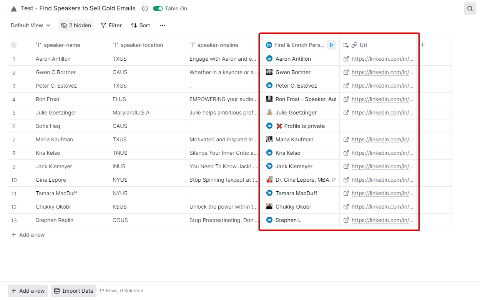480x300 pixels.
Task: Click Julie Goetzinger's profile photo thumbnail
Action: pos(269,113)
